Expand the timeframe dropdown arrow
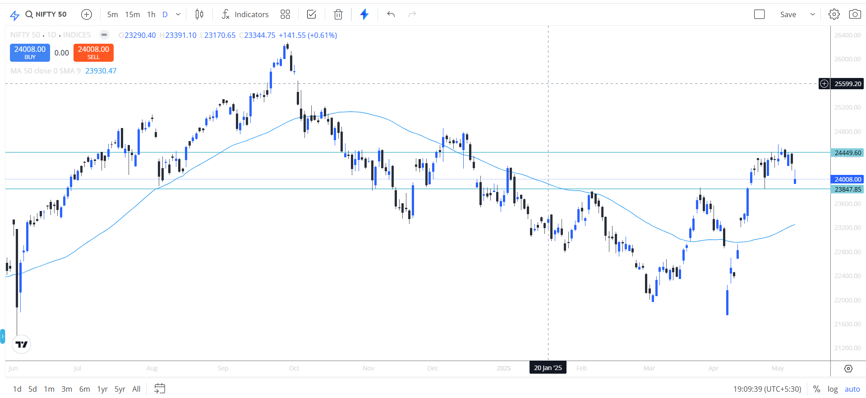This screenshot has height=398, width=866. click(x=178, y=14)
